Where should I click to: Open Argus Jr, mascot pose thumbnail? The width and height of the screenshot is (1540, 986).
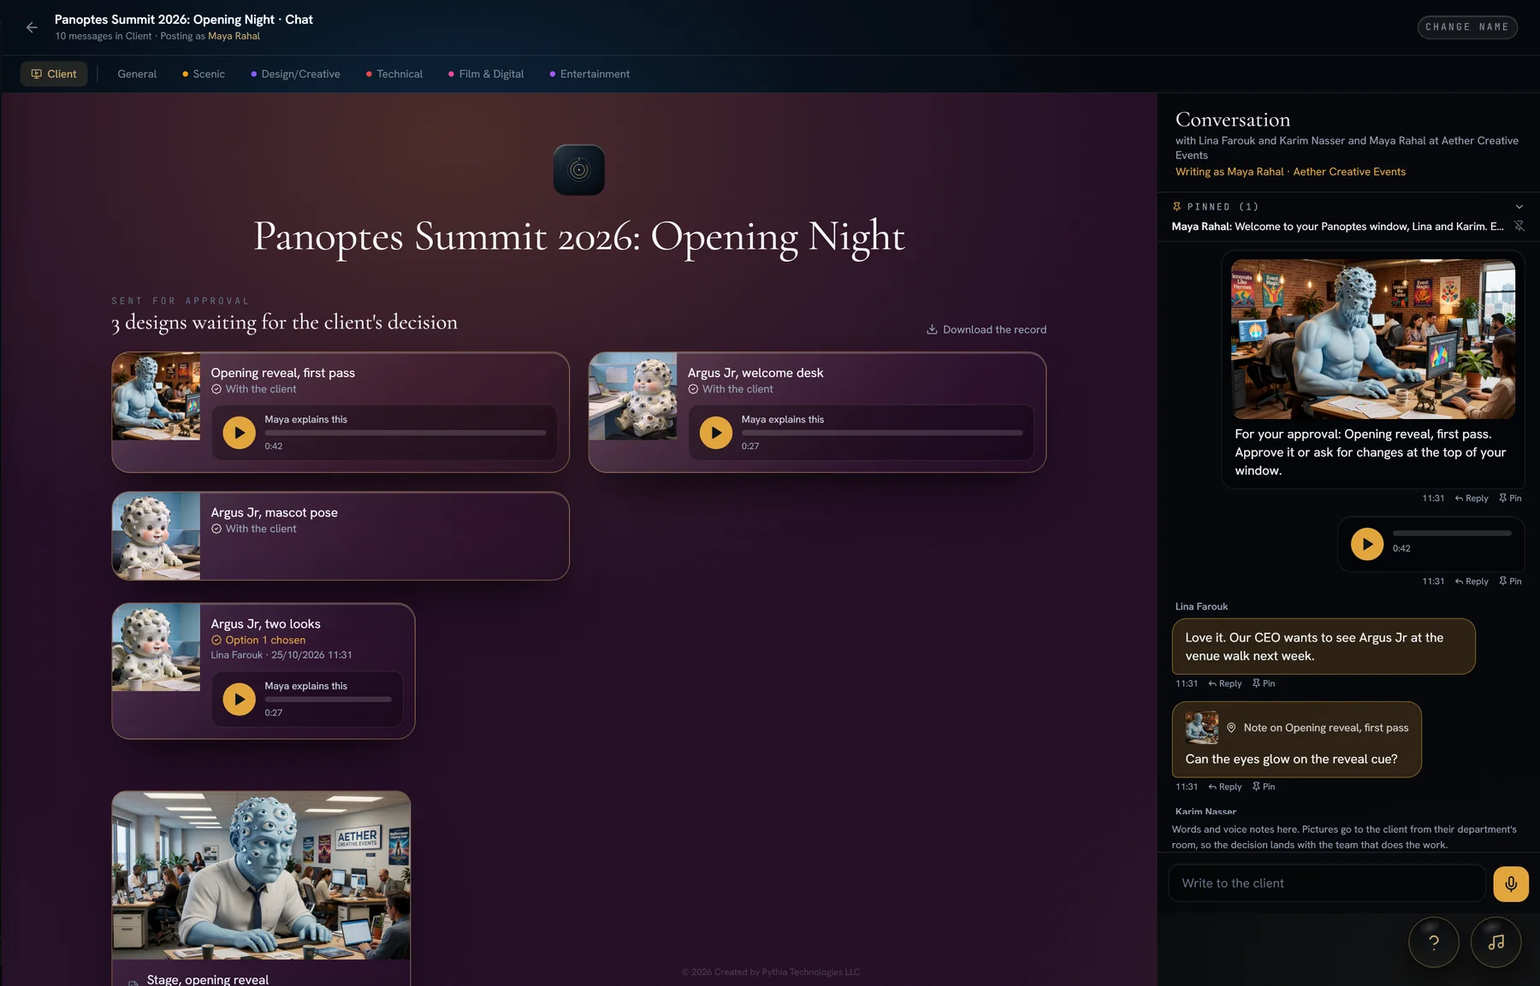click(x=157, y=536)
